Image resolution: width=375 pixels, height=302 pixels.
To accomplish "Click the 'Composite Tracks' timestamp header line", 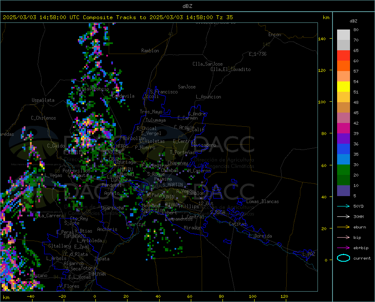I will pyautogui.click(x=117, y=17).
